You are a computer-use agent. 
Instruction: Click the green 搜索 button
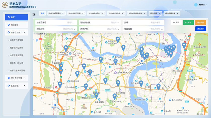click(x=188, y=22)
